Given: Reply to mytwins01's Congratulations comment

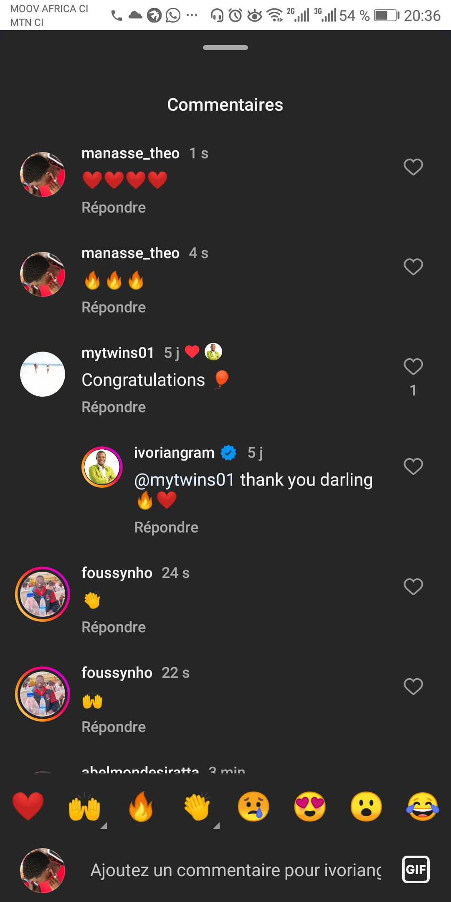Looking at the screenshot, I should coord(114,407).
